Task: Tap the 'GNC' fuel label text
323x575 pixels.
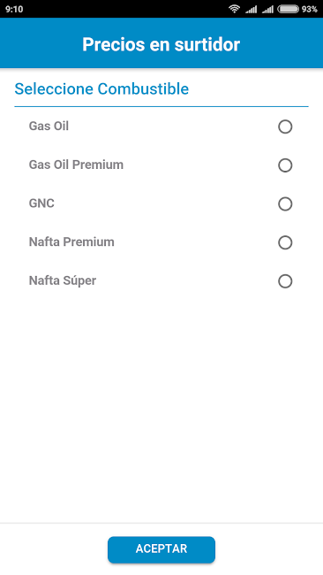Action: coord(41,203)
